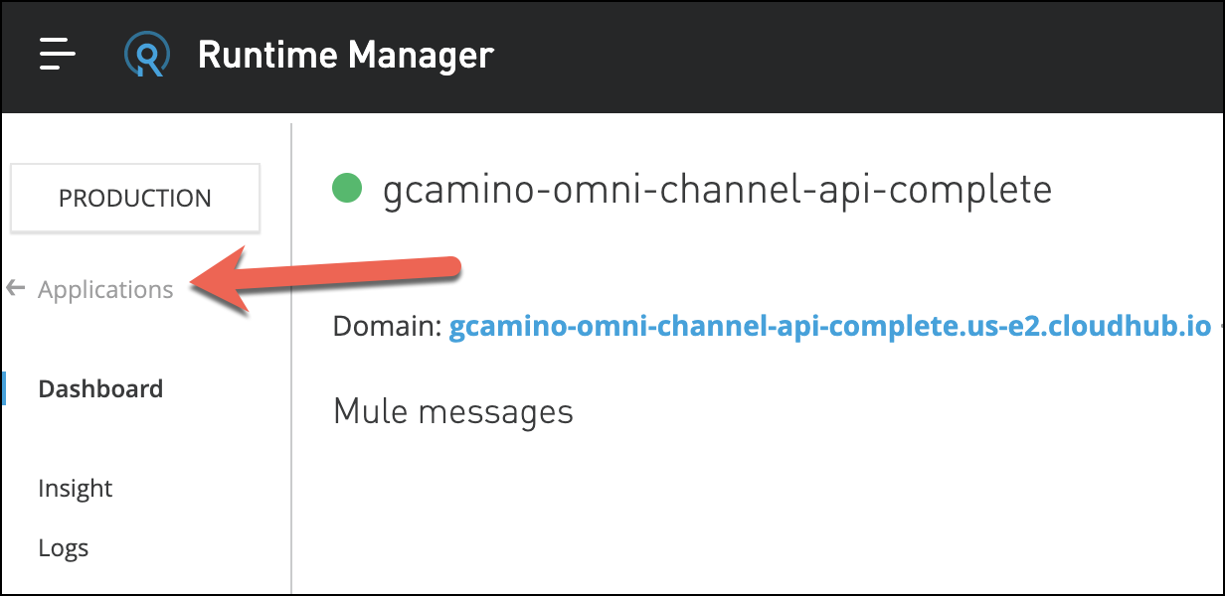The width and height of the screenshot is (1225, 596).
Task: Click the Domain: label
Action: (388, 327)
